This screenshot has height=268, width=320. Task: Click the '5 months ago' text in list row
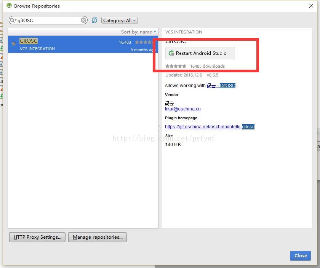(143, 49)
